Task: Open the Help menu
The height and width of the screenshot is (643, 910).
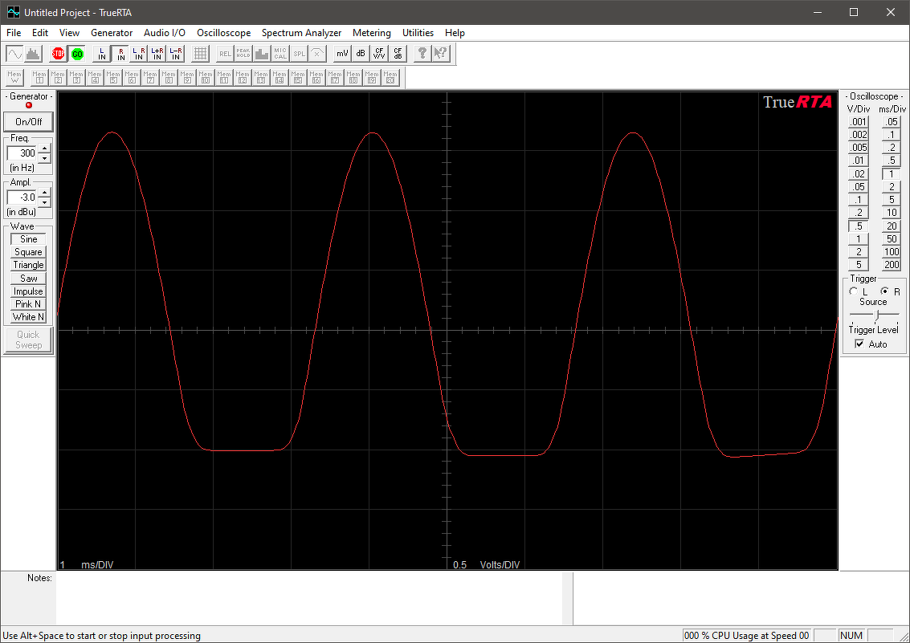Action: [x=455, y=33]
